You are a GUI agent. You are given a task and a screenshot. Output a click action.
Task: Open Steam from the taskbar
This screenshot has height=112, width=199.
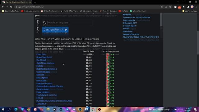tap(54, 109)
